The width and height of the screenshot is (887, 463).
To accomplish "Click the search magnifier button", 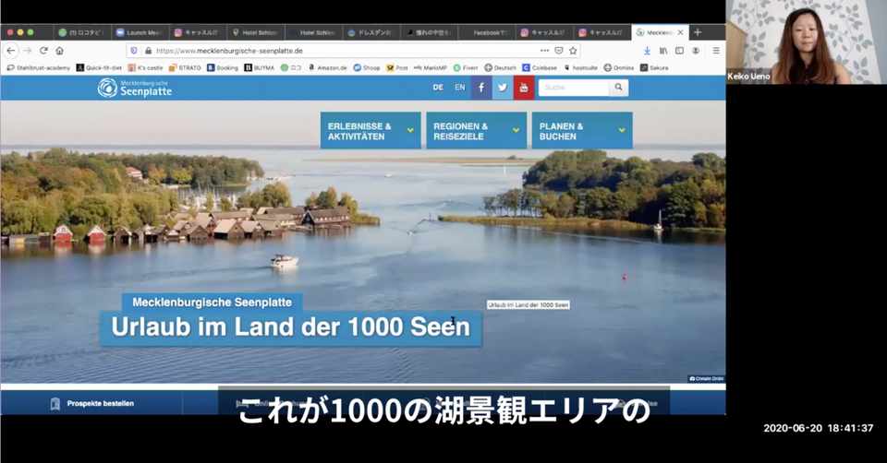I will [x=618, y=87].
